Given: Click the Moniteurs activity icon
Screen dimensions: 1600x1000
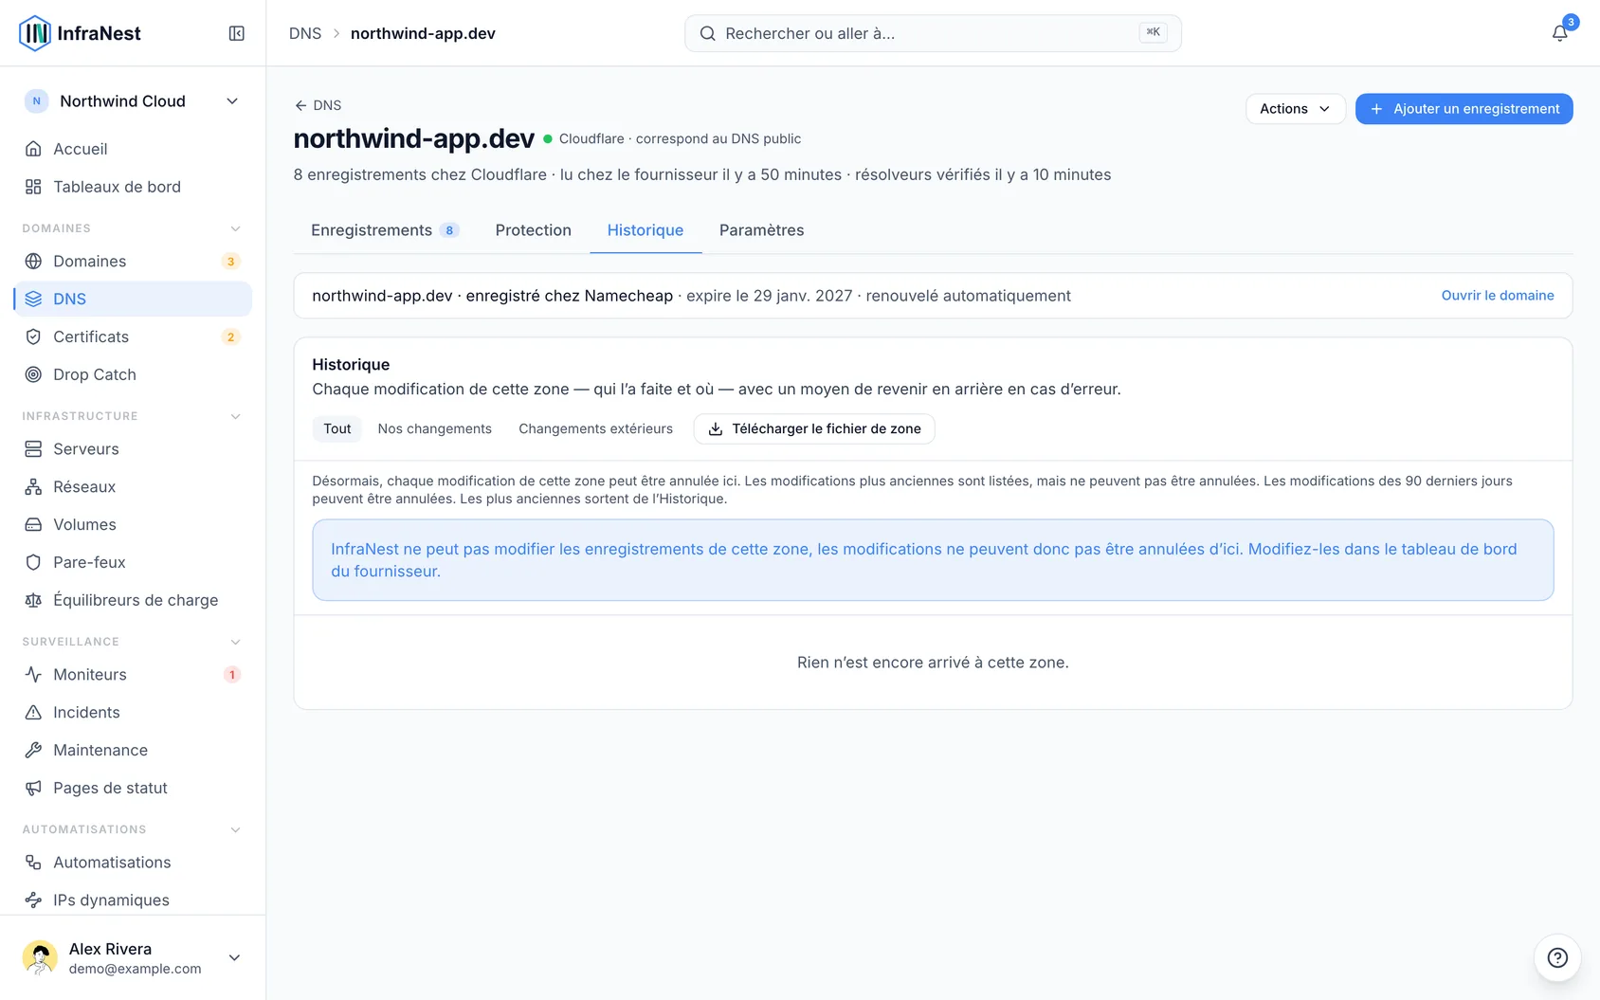Looking at the screenshot, I should click(x=33, y=674).
